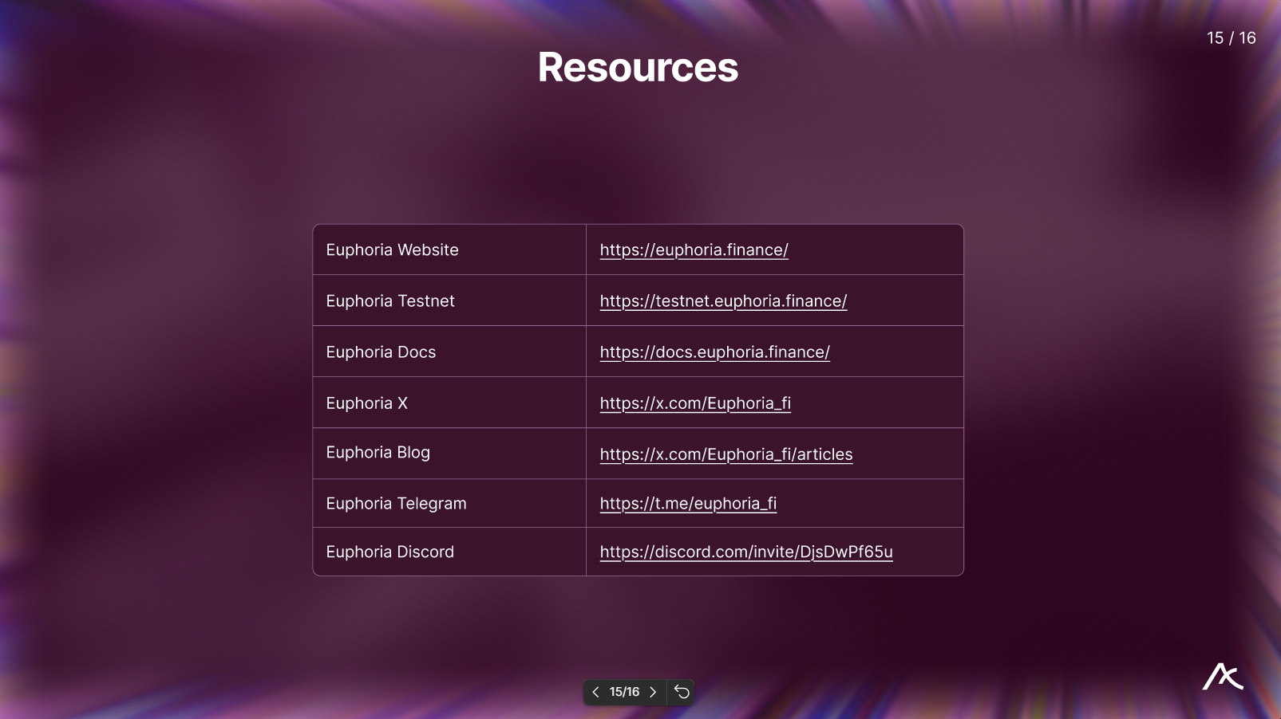1281x719 pixels.
Task: Click the Euphoria logo in bottom corner
Action: (x=1223, y=677)
